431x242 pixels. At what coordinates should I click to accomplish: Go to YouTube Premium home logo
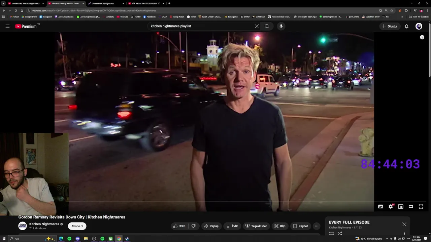(27, 26)
